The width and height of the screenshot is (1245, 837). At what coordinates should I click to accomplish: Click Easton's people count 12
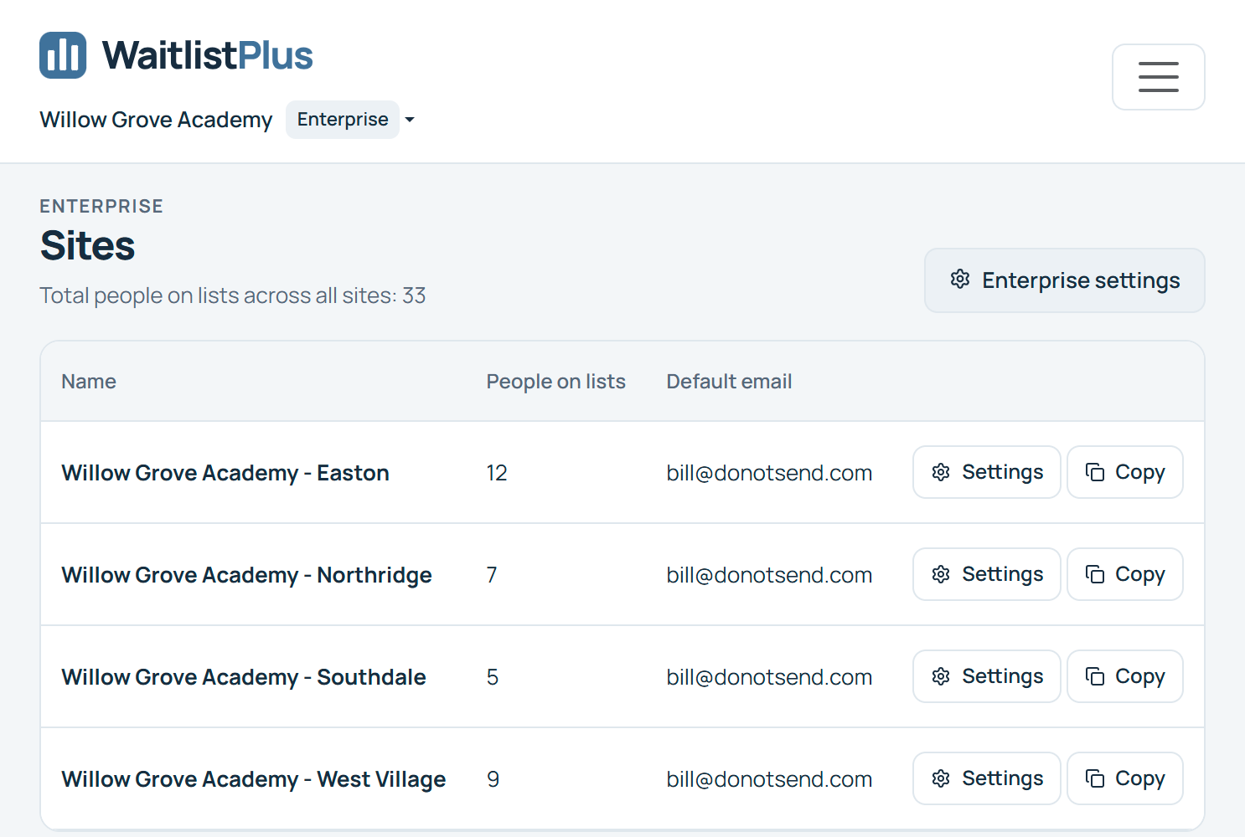coord(497,473)
